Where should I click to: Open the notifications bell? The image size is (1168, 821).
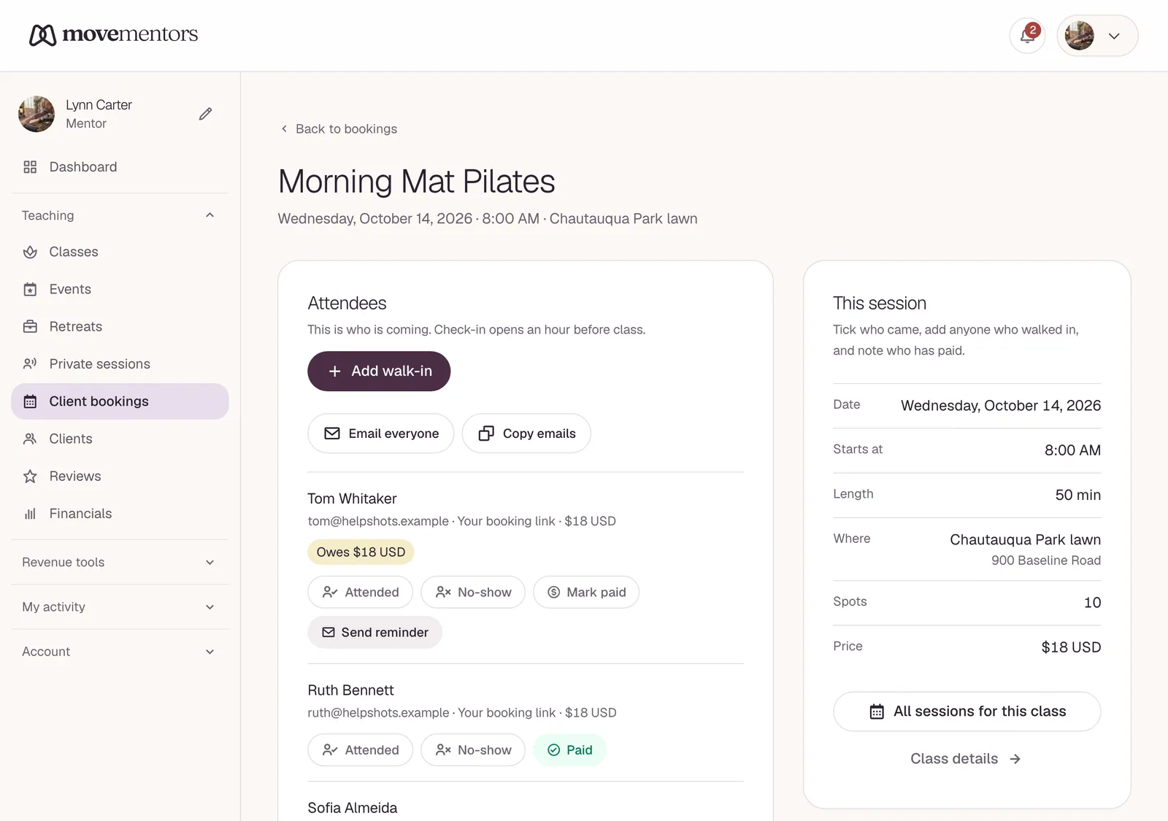point(1027,35)
